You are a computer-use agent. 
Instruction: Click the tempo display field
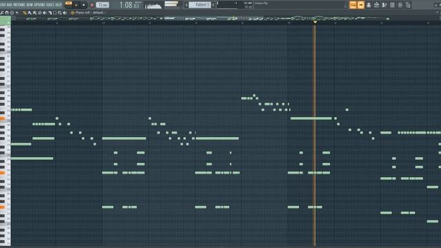(103, 5)
